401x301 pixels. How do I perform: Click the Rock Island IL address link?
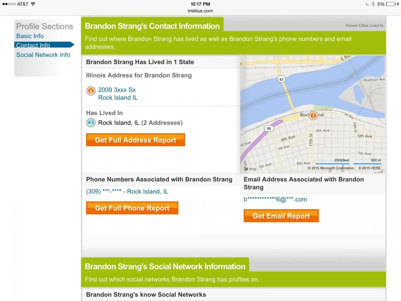coord(118,98)
